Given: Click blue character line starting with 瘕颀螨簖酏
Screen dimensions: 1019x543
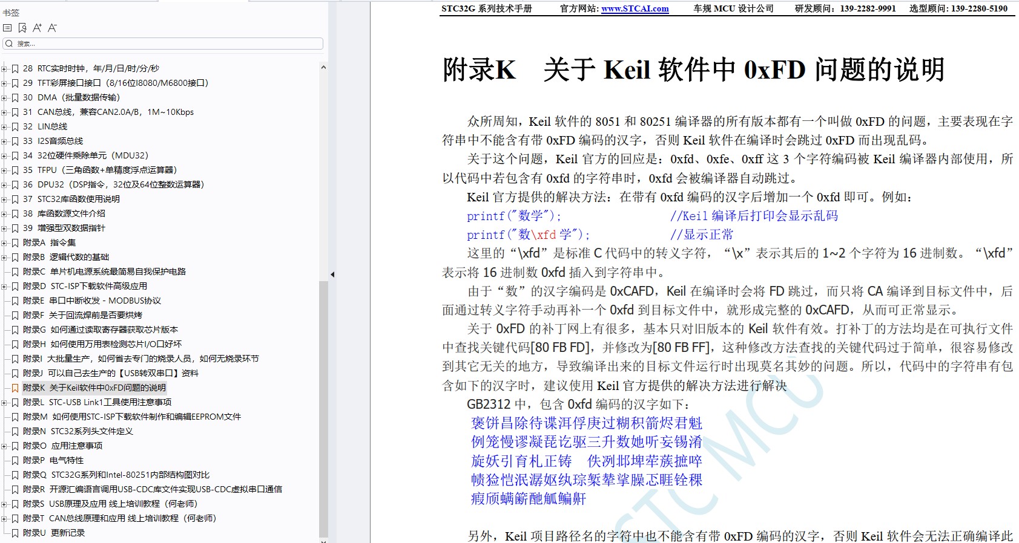Looking at the screenshot, I should coord(529,499).
